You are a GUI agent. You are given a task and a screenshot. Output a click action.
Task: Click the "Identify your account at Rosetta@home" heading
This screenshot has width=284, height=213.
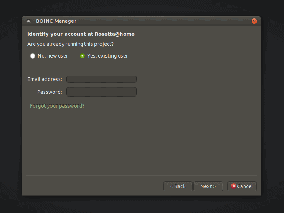pos(81,34)
